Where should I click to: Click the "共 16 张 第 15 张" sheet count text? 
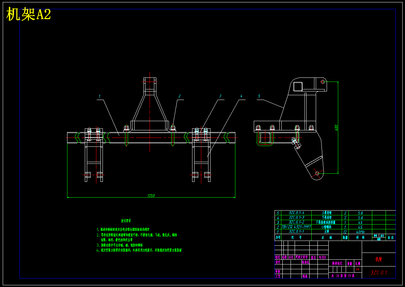pyautogui.click(x=343, y=276)
